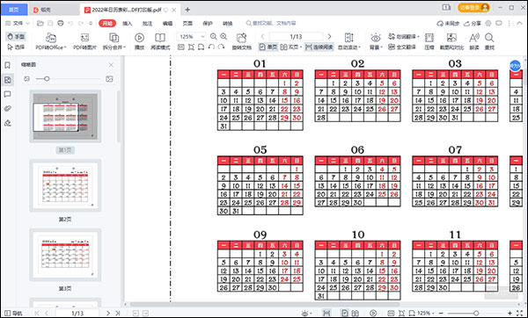The width and height of the screenshot is (528, 318).
Task: Open the 文件 file menu
Action: click(18, 23)
